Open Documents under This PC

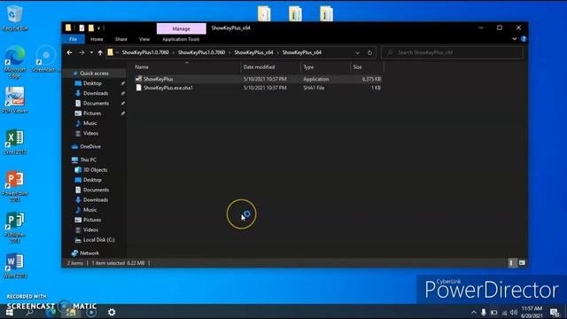(96, 190)
